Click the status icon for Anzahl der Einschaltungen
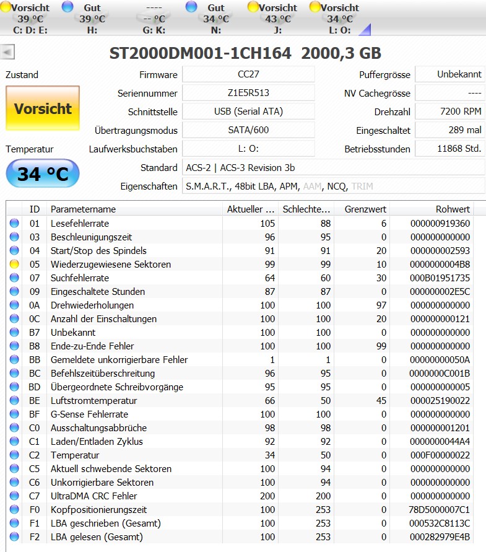 (x=14, y=318)
